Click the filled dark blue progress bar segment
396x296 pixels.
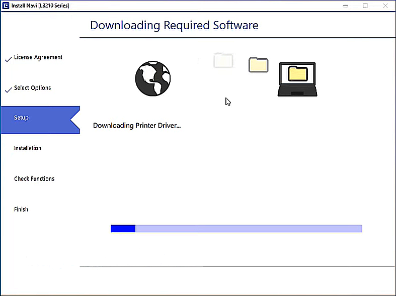tap(123, 229)
